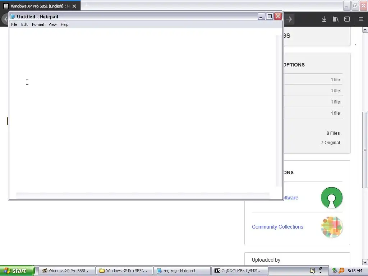The image size is (368, 276).
Task: Switch to Windows XP Pro SBSI folder taskbar button
Action: pos(124,271)
